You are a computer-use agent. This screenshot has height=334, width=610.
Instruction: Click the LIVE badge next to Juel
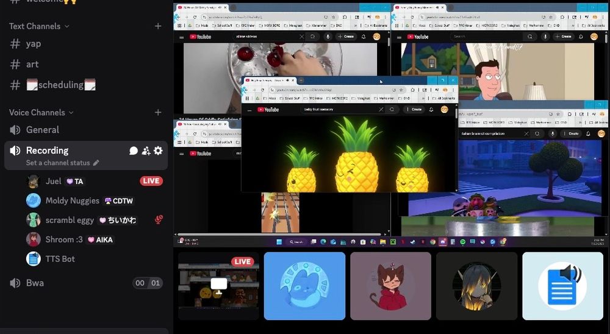tap(151, 181)
